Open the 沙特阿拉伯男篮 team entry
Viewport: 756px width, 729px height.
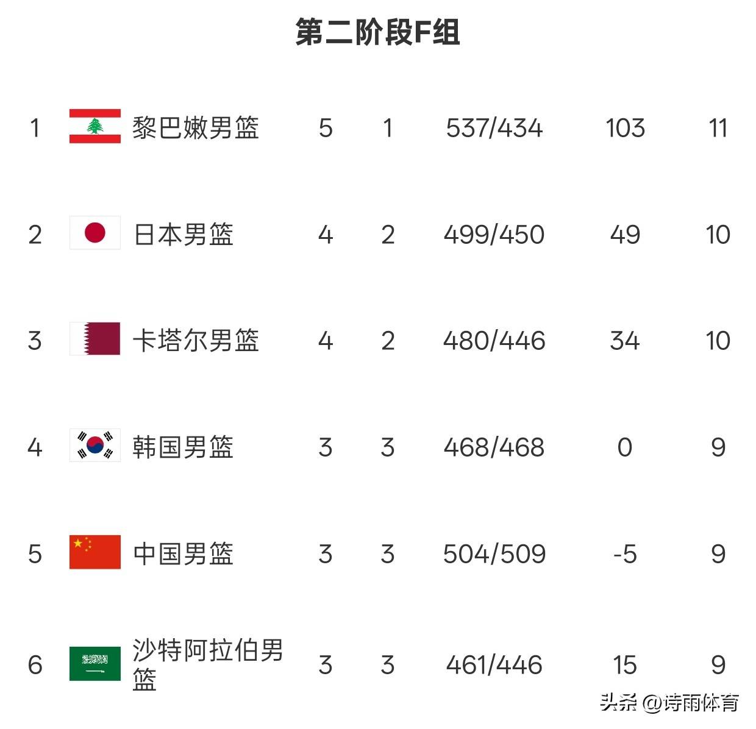point(209,665)
